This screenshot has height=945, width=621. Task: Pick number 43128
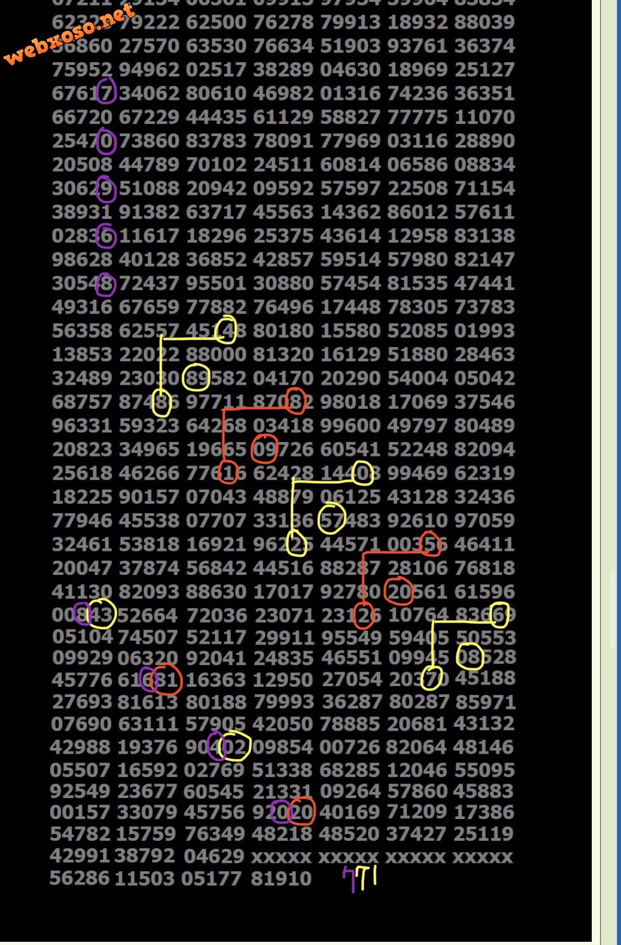click(x=418, y=497)
